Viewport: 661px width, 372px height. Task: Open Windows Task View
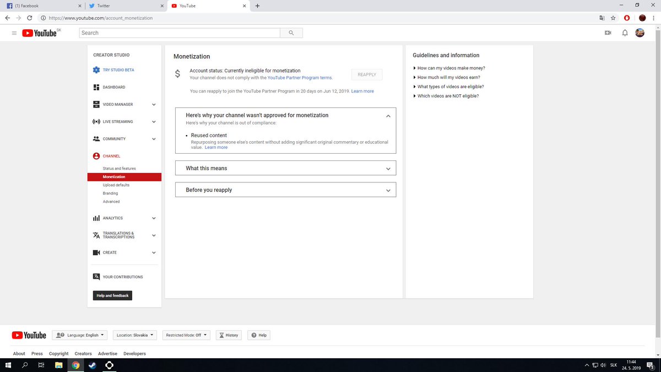[x=41, y=365]
